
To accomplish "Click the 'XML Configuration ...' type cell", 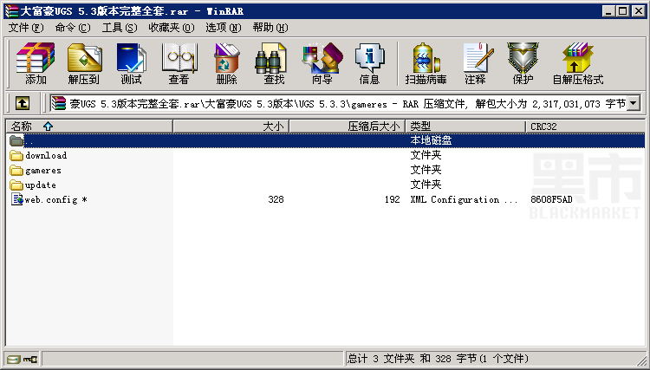I will pos(464,199).
